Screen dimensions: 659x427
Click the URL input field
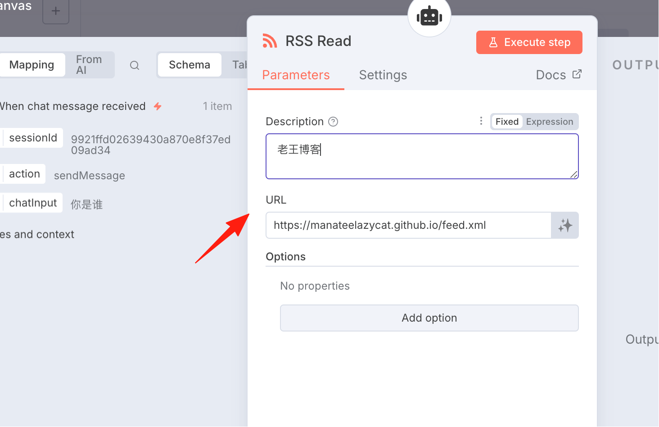(x=409, y=225)
